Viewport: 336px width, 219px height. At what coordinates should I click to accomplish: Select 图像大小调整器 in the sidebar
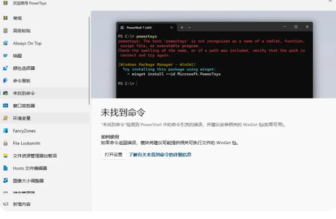click(x=45, y=181)
